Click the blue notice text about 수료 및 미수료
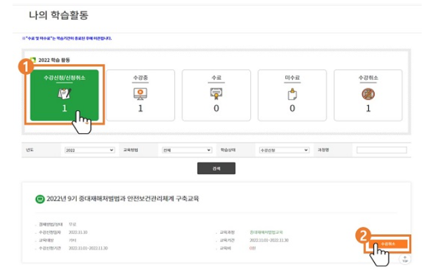The image size is (427, 270). (x=67, y=38)
